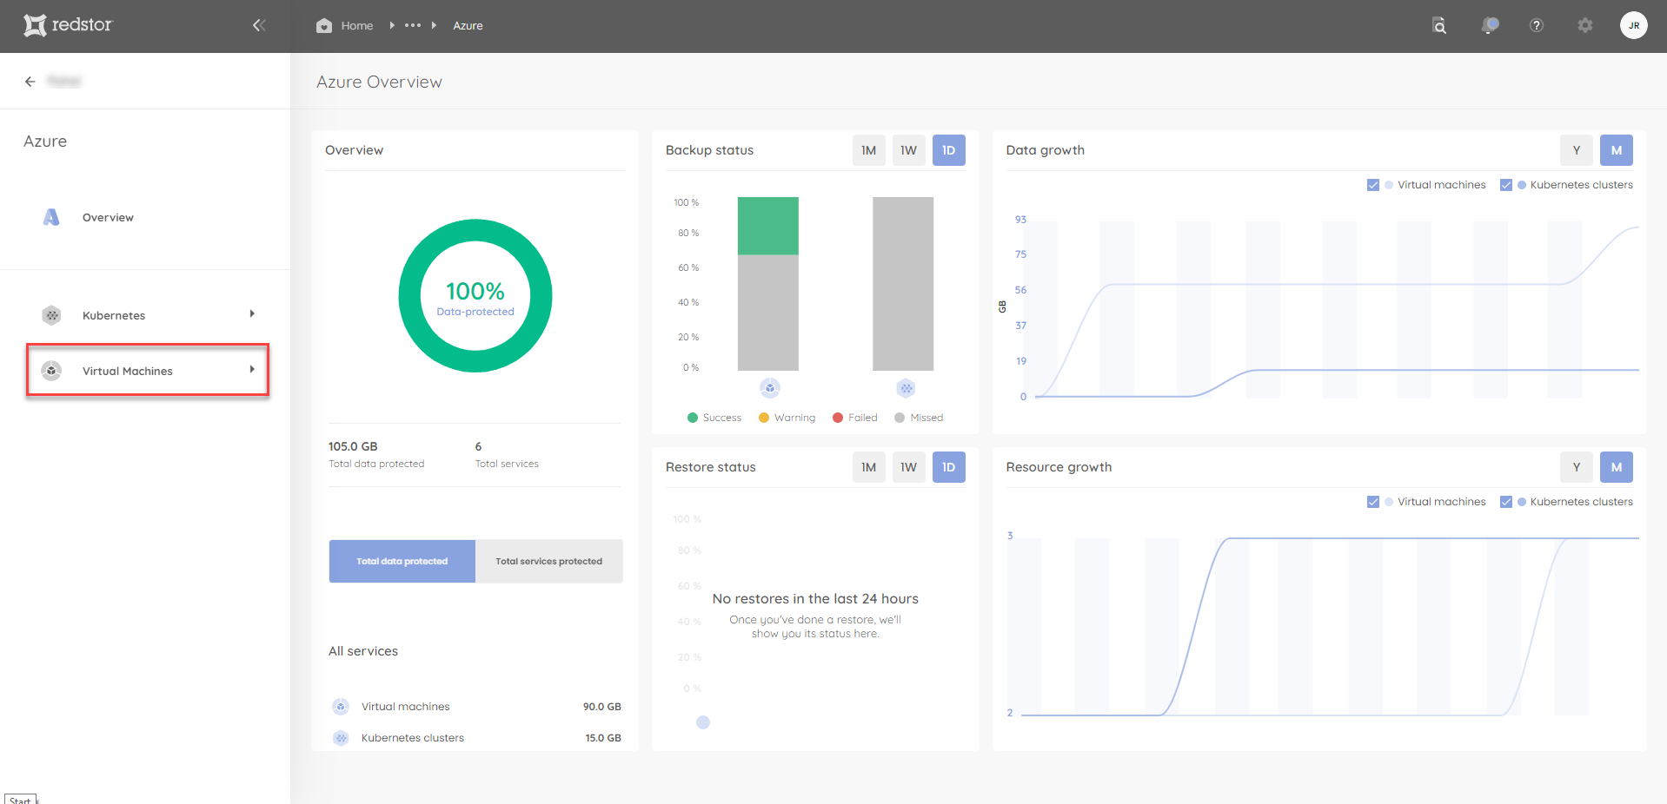Switch Data growth to monthly M
Viewport: 1667px width, 804px height.
pos(1617,150)
